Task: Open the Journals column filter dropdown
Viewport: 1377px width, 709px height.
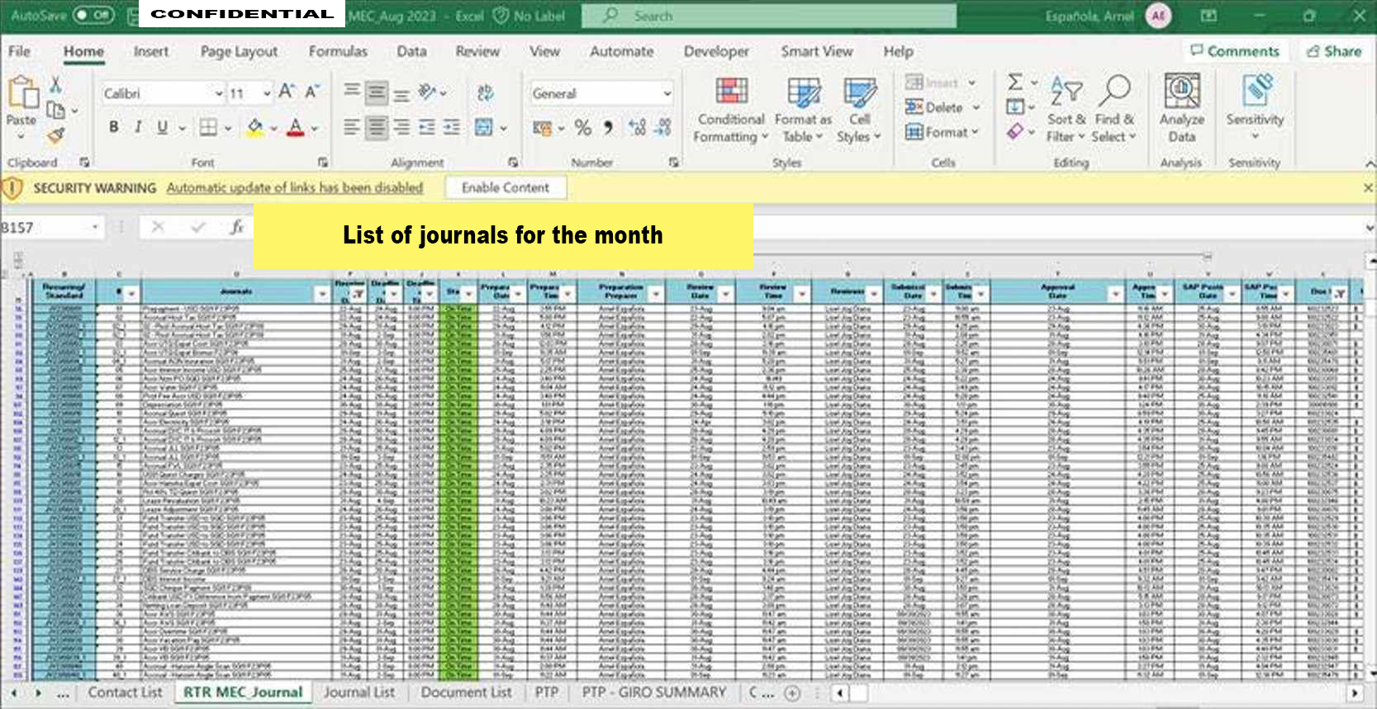Action: pyautogui.click(x=322, y=293)
